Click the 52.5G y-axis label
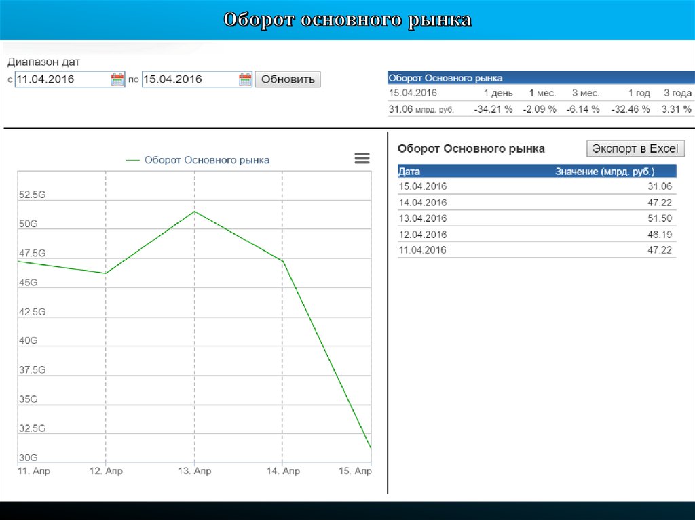 pos(31,195)
